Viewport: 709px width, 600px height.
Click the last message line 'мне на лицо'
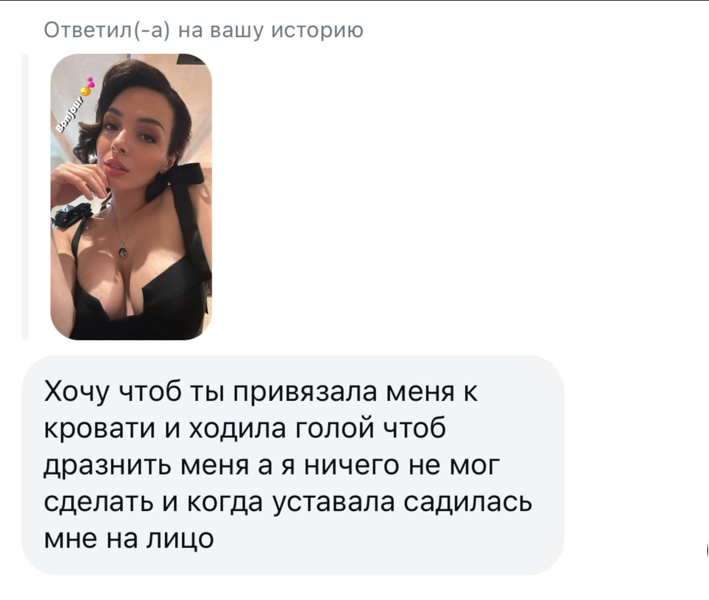pyautogui.click(x=129, y=538)
